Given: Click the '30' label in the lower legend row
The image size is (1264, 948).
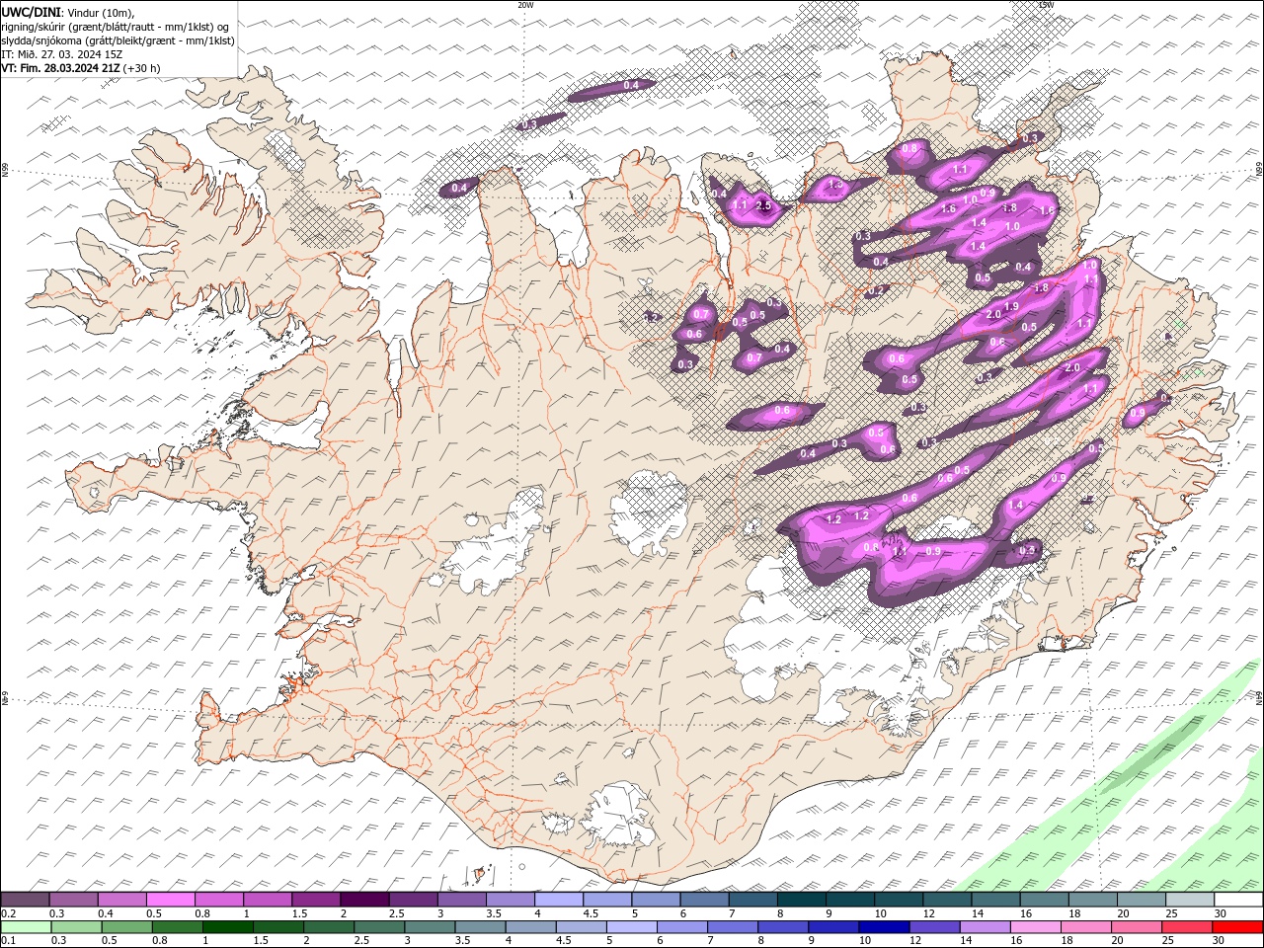Looking at the screenshot, I should pyautogui.click(x=1218, y=941).
